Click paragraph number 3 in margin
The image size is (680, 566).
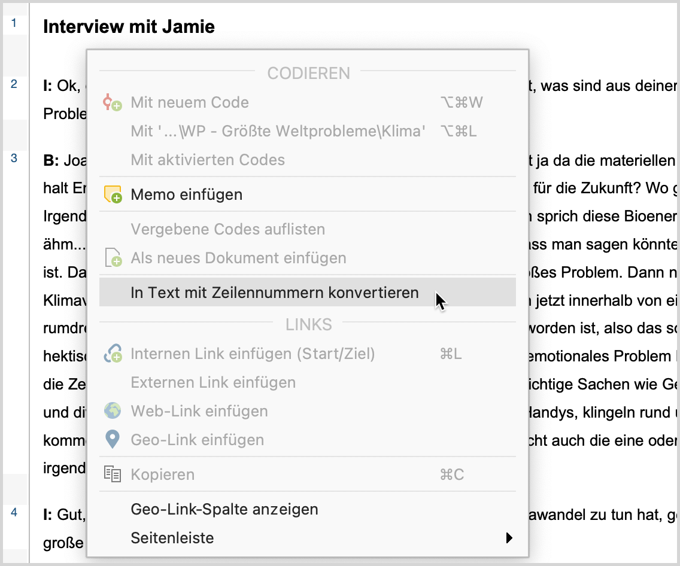coord(14,158)
